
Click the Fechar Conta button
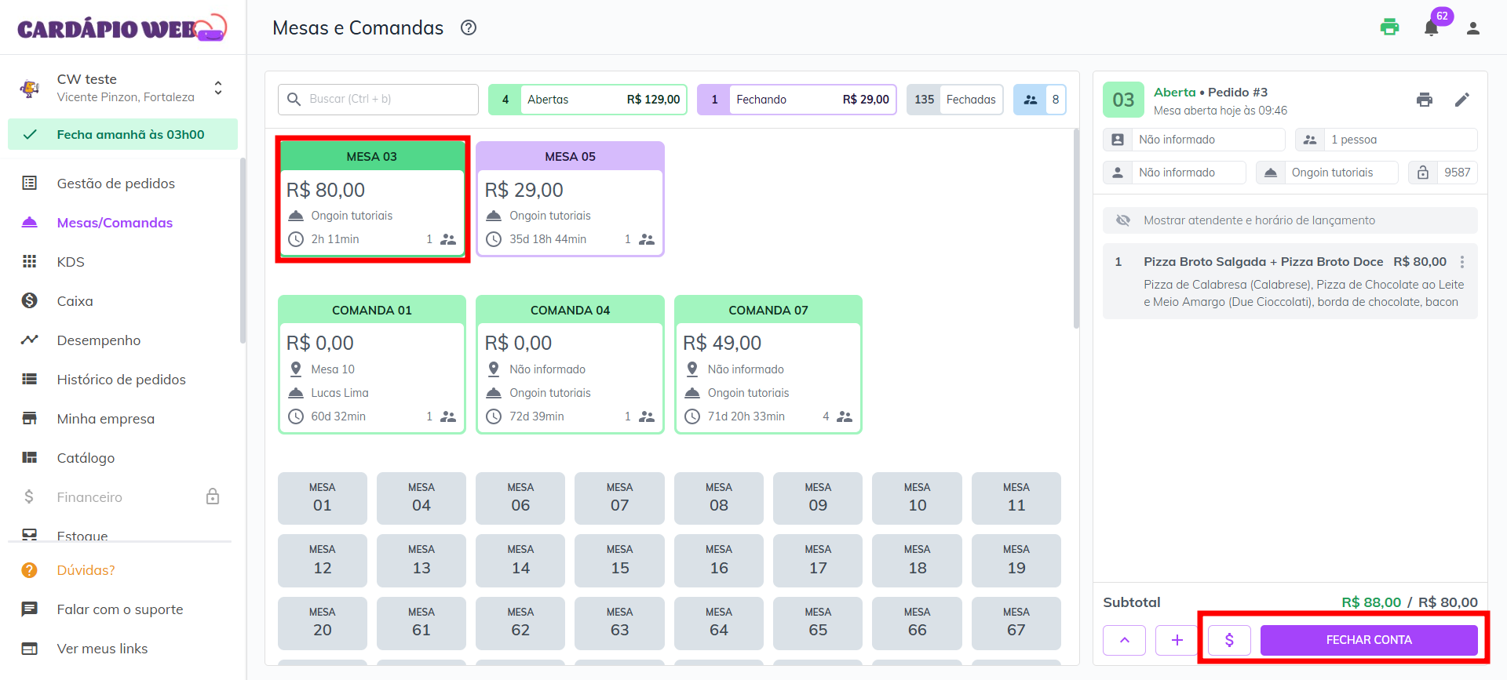1368,640
